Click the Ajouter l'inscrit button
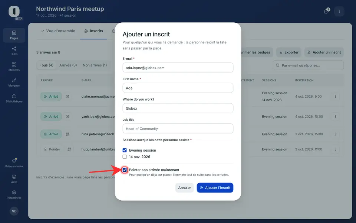The height and width of the screenshot is (223, 356). (x=215, y=188)
